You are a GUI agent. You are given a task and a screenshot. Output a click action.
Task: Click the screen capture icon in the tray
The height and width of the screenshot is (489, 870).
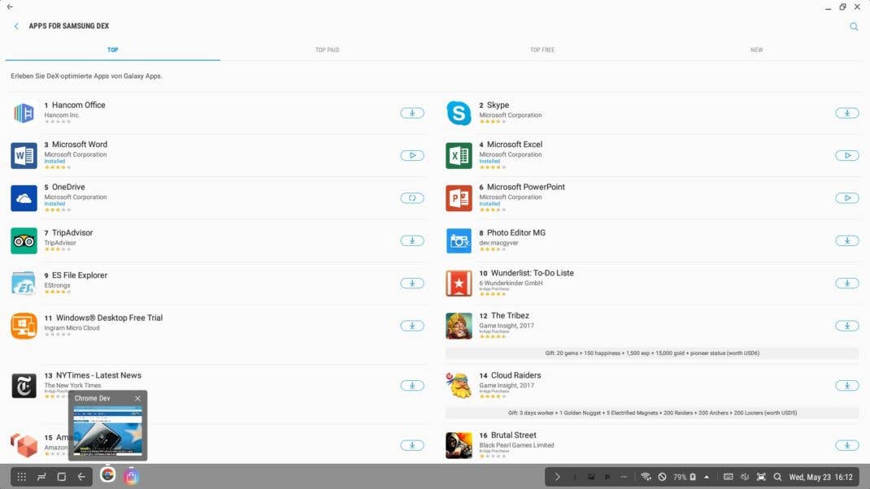[x=761, y=477]
